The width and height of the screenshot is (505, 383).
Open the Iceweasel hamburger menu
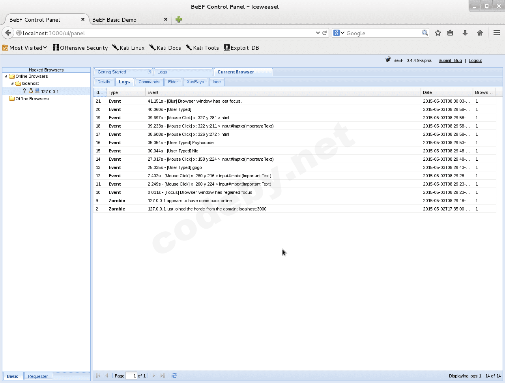pos(497,33)
